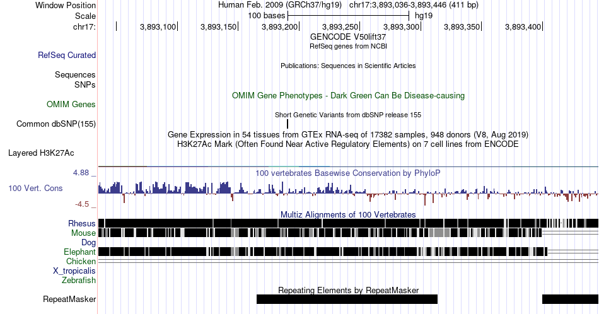The image size is (599, 314).
Task: Click the Layered H3K27Ac track label
Action: (41, 153)
